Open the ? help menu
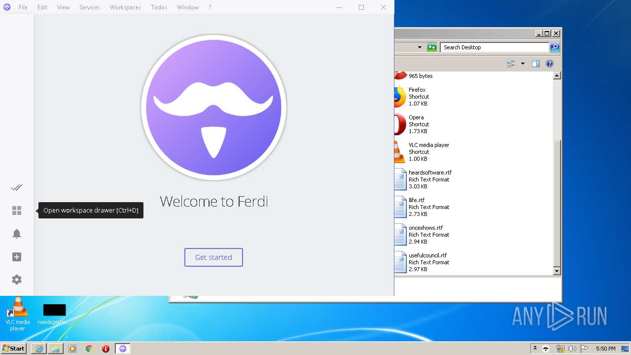631x355 pixels. (210, 7)
